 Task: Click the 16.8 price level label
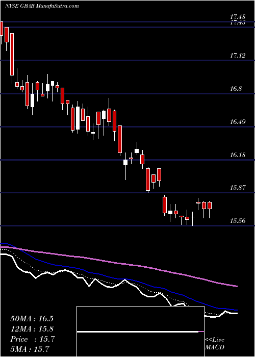point(236,89)
